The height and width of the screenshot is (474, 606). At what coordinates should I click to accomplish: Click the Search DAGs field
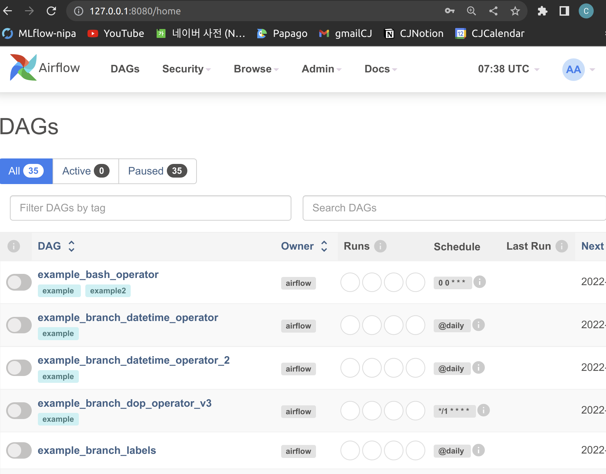point(454,208)
